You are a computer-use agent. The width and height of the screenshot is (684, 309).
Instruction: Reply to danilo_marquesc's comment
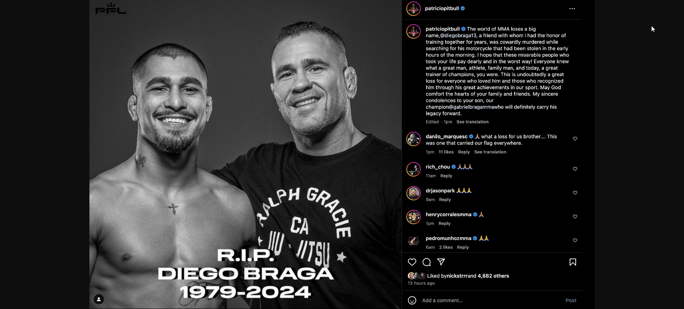[x=464, y=152]
